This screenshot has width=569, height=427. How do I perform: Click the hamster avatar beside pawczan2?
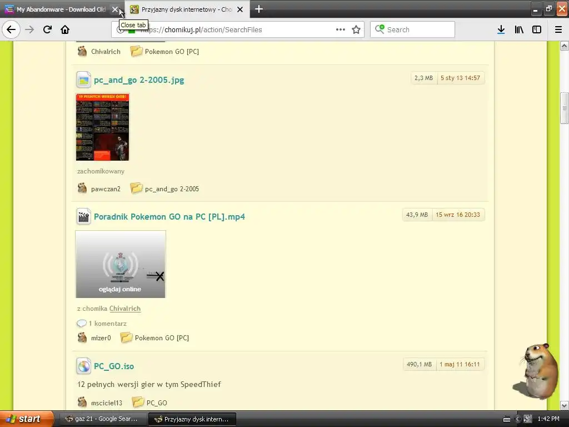(82, 188)
